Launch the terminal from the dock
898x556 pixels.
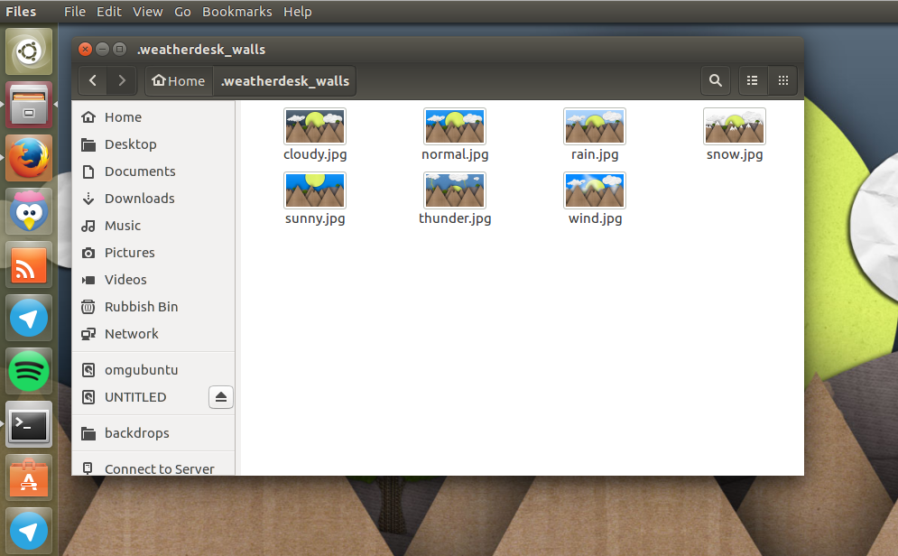(28, 424)
